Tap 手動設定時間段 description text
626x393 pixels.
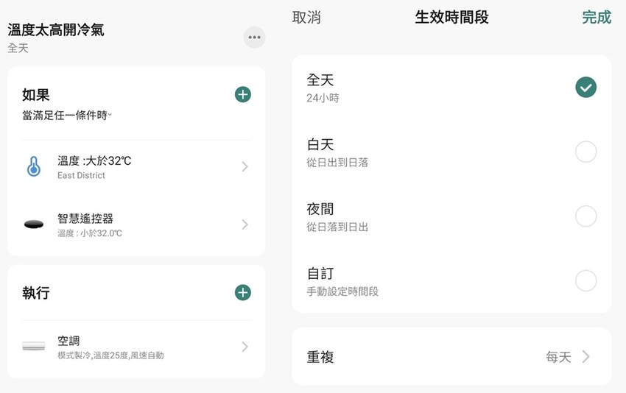(x=342, y=291)
